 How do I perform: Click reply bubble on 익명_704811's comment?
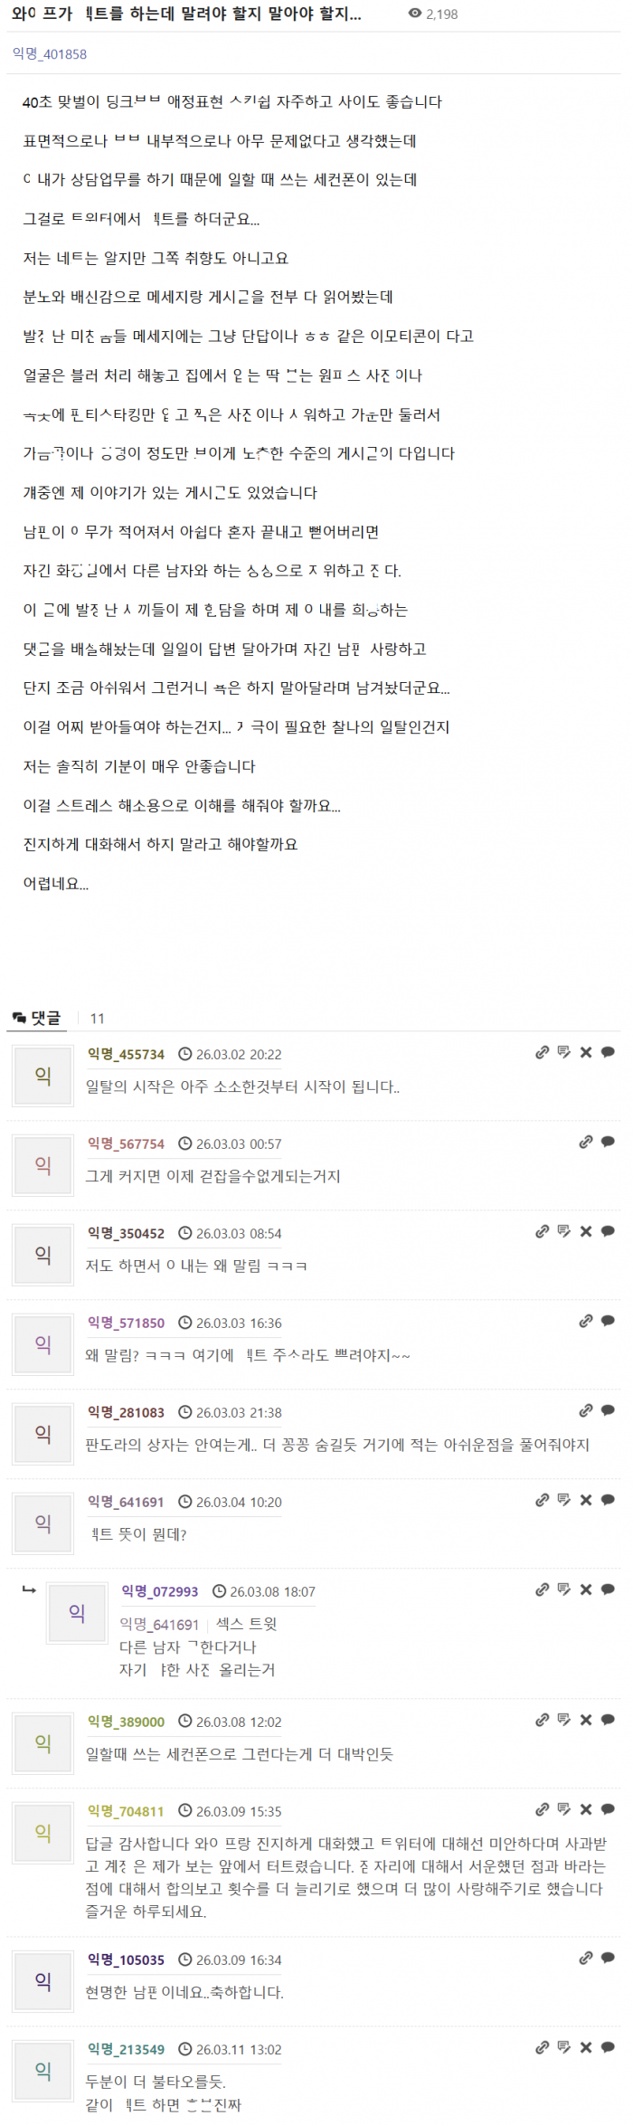coord(608,1809)
